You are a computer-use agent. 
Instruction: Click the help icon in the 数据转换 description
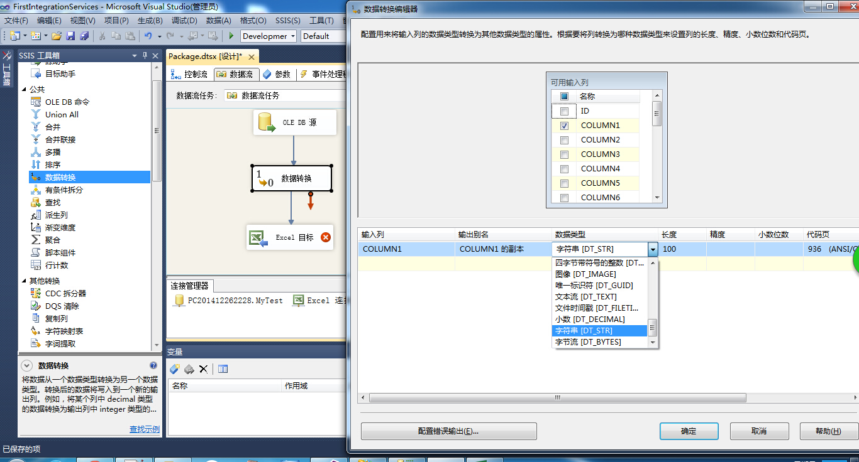153,365
